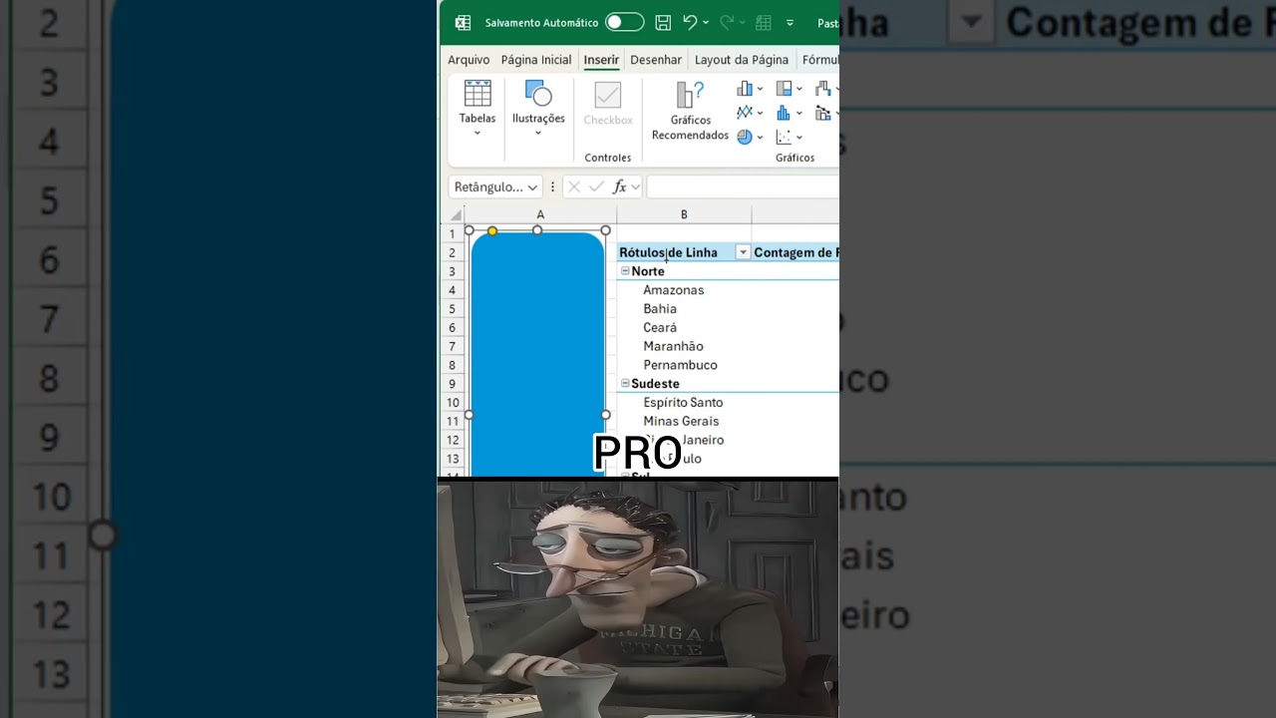Select the Bahia cell

tap(684, 309)
